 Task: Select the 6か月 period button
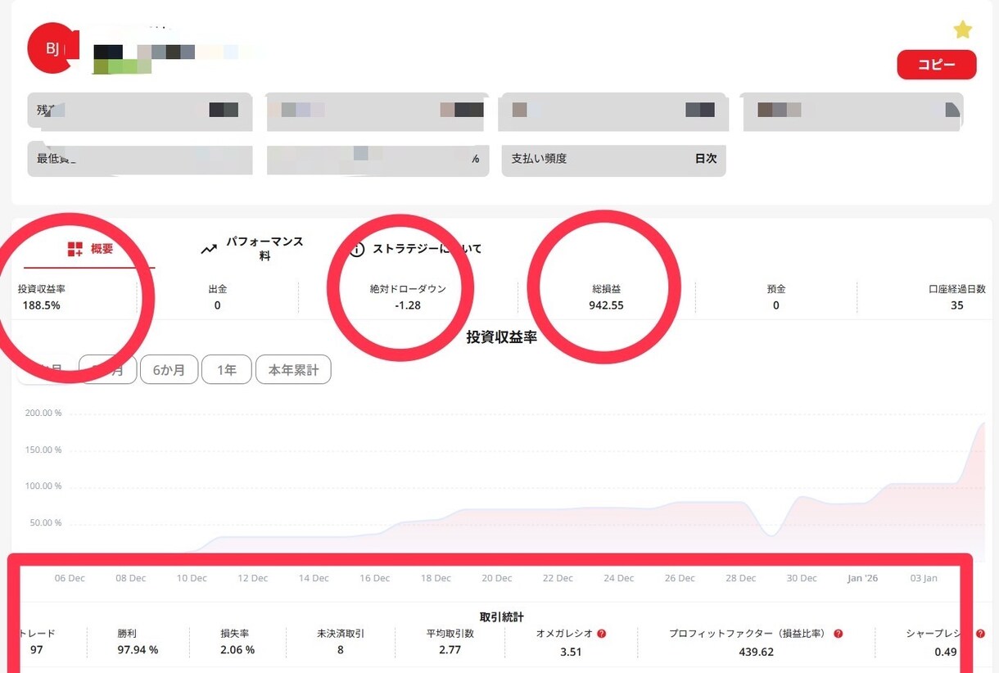[x=169, y=370]
